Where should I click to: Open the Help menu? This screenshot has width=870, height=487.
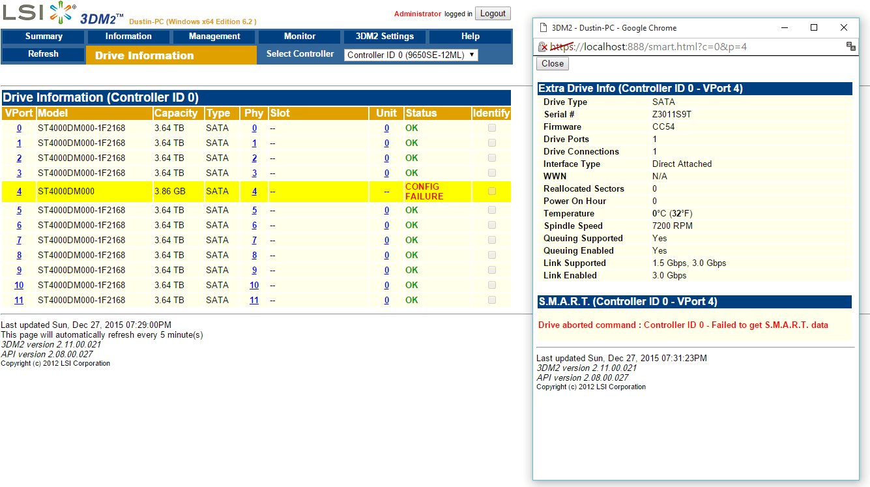(x=471, y=37)
